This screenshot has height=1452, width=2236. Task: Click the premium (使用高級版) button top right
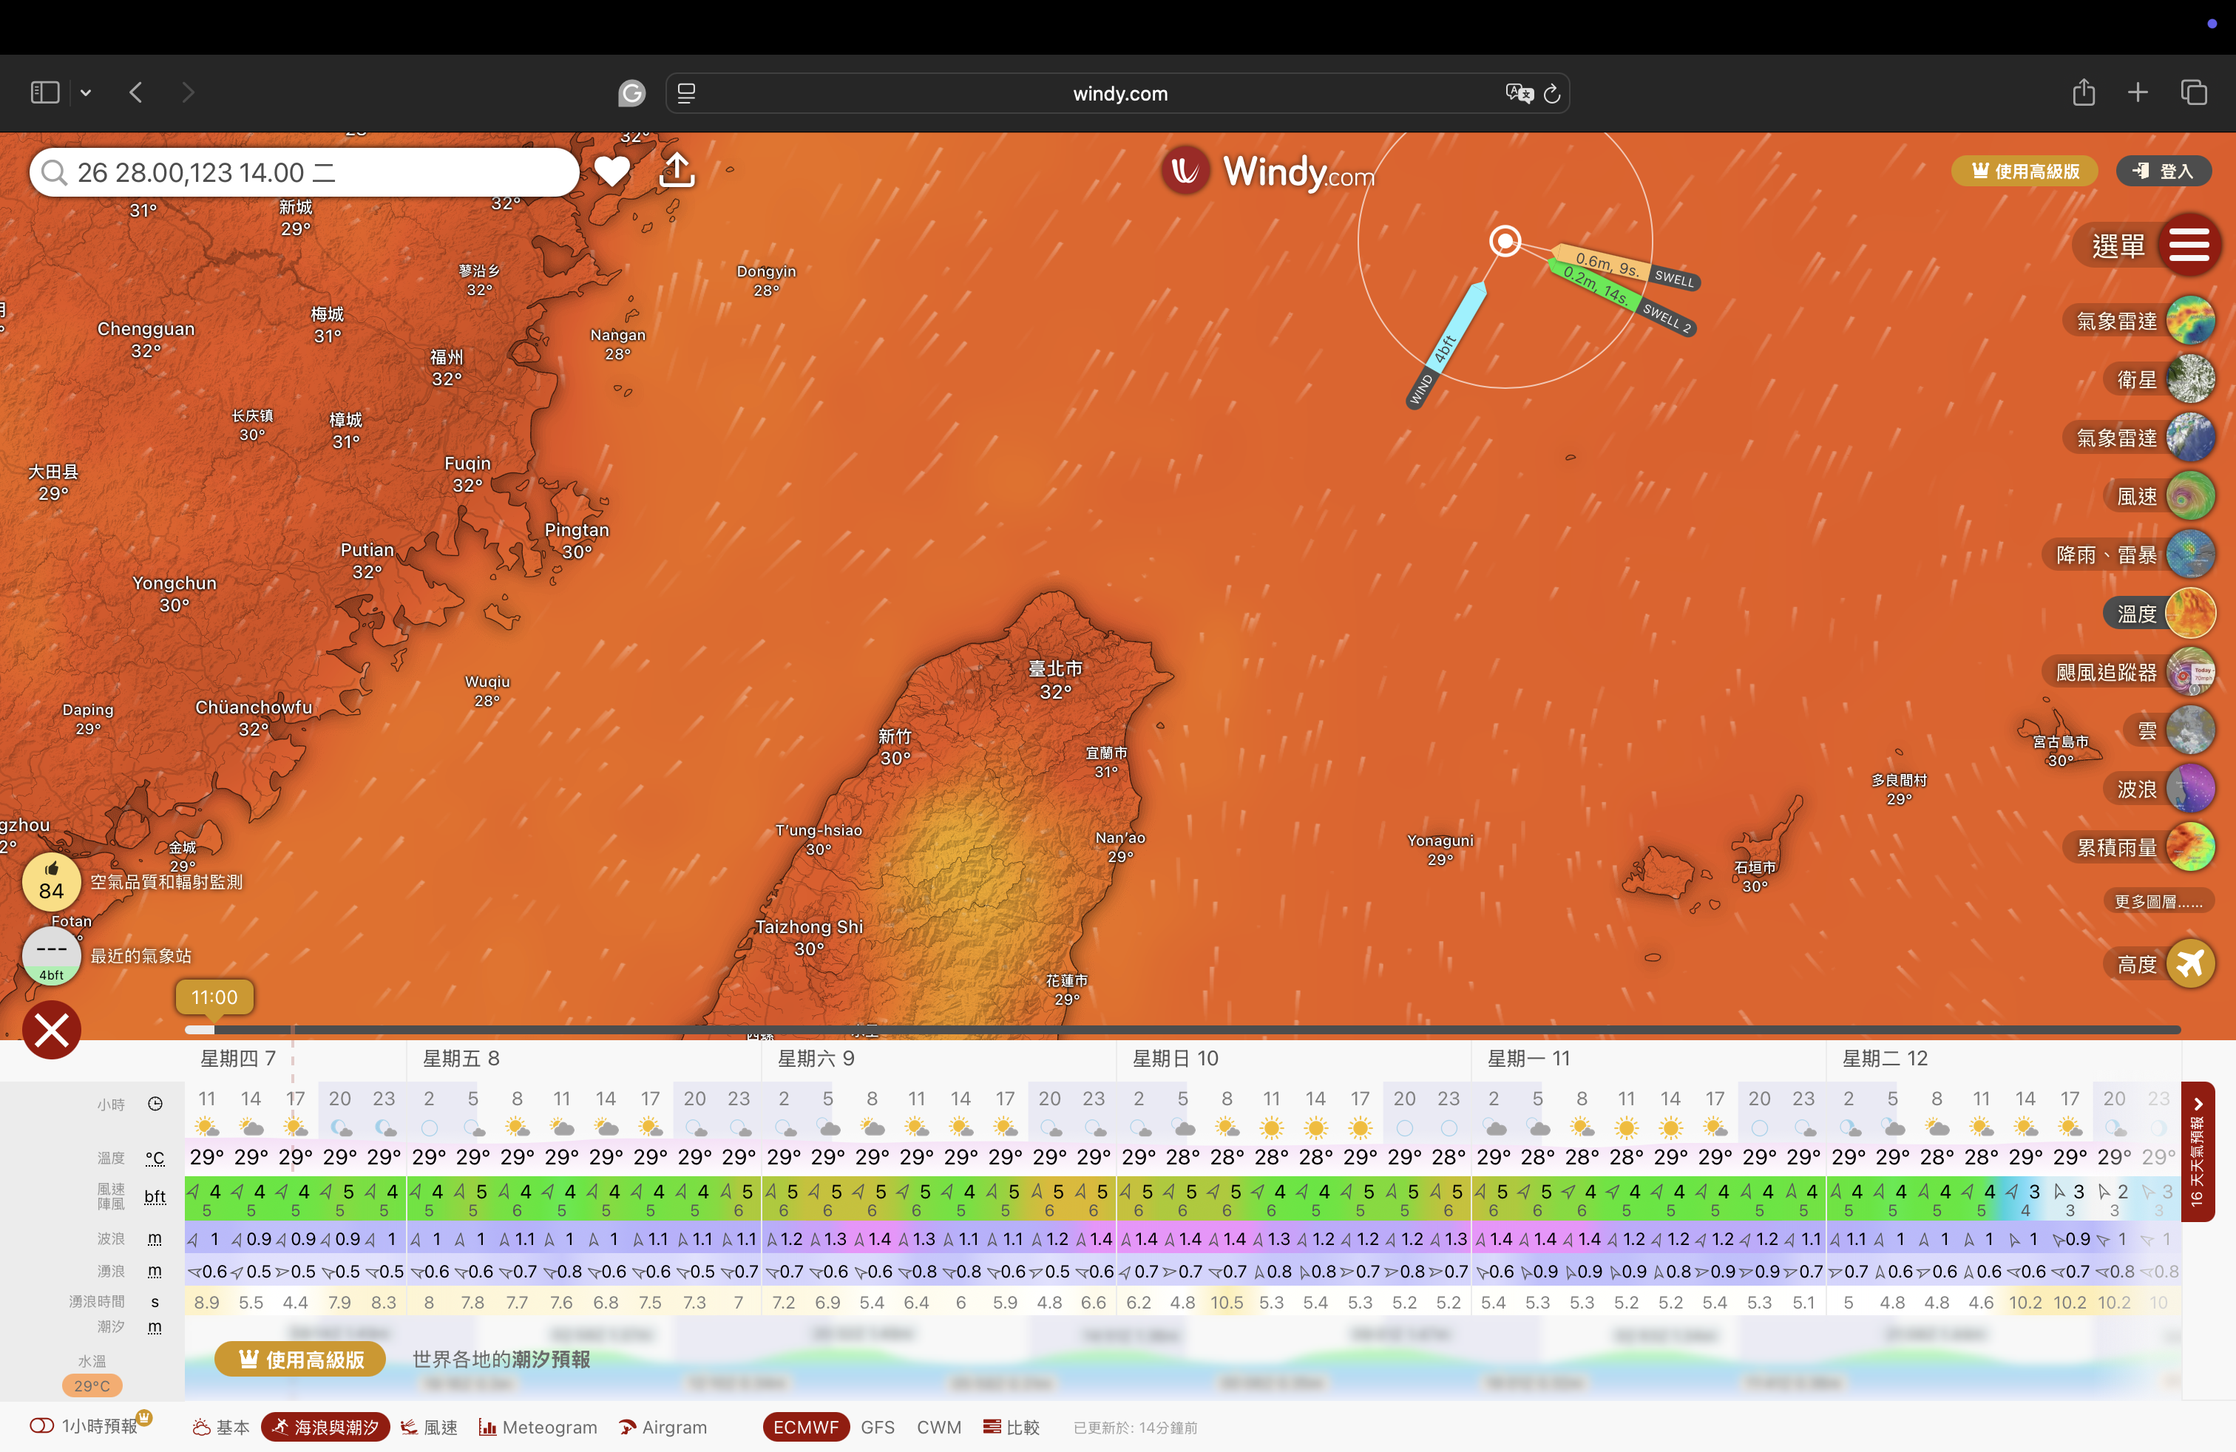(x=2025, y=171)
